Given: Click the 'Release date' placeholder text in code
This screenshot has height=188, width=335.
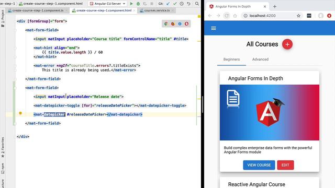Looking at the screenshot, I should click(107, 97).
